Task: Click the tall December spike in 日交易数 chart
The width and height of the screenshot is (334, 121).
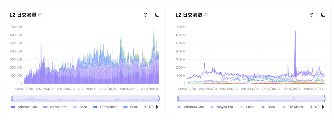Action: 295,55
